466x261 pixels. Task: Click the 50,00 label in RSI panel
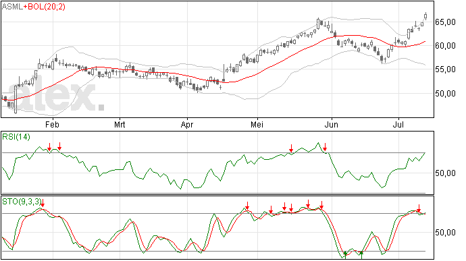click(445, 173)
